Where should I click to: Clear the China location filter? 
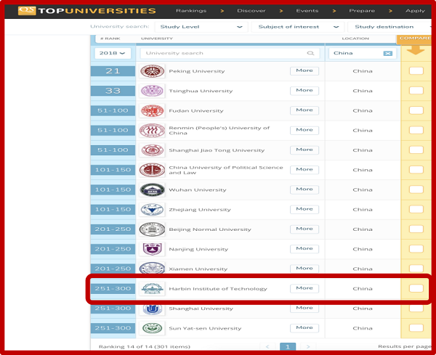click(387, 53)
